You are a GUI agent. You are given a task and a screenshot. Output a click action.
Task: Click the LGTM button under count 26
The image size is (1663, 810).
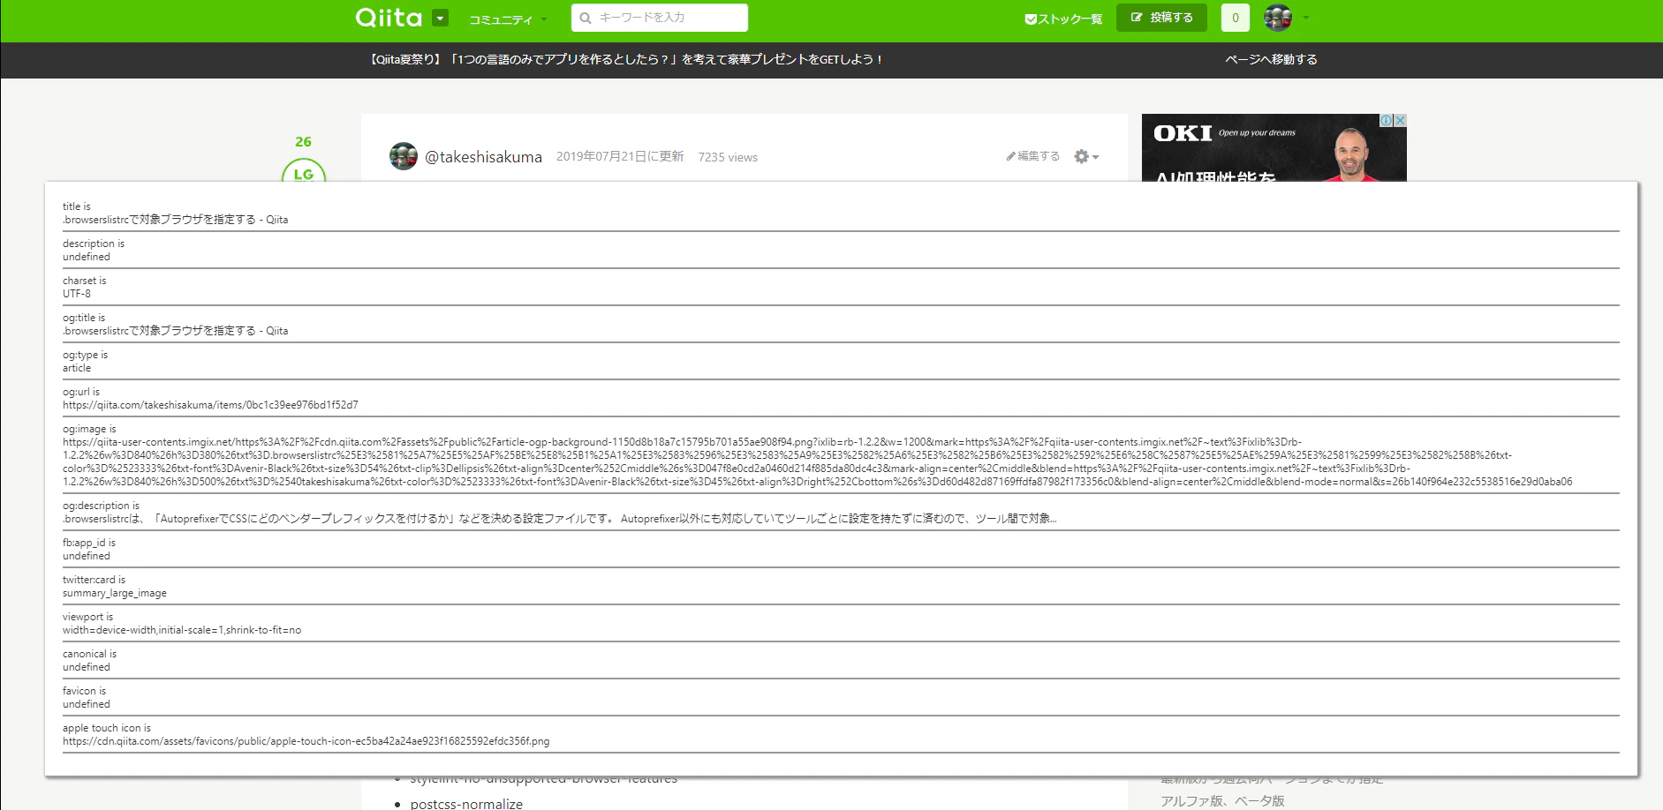tap(304, 171)
